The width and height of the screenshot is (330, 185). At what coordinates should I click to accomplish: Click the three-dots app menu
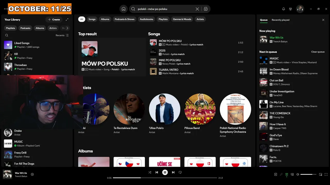(6, 9)
